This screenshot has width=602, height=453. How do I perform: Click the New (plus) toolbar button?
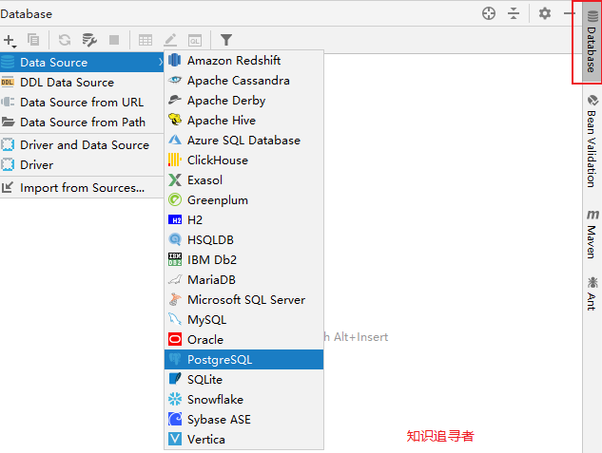click(10, 40)
